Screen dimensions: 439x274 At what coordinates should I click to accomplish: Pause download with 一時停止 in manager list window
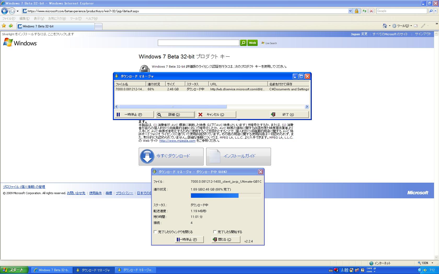pos(134,114)
